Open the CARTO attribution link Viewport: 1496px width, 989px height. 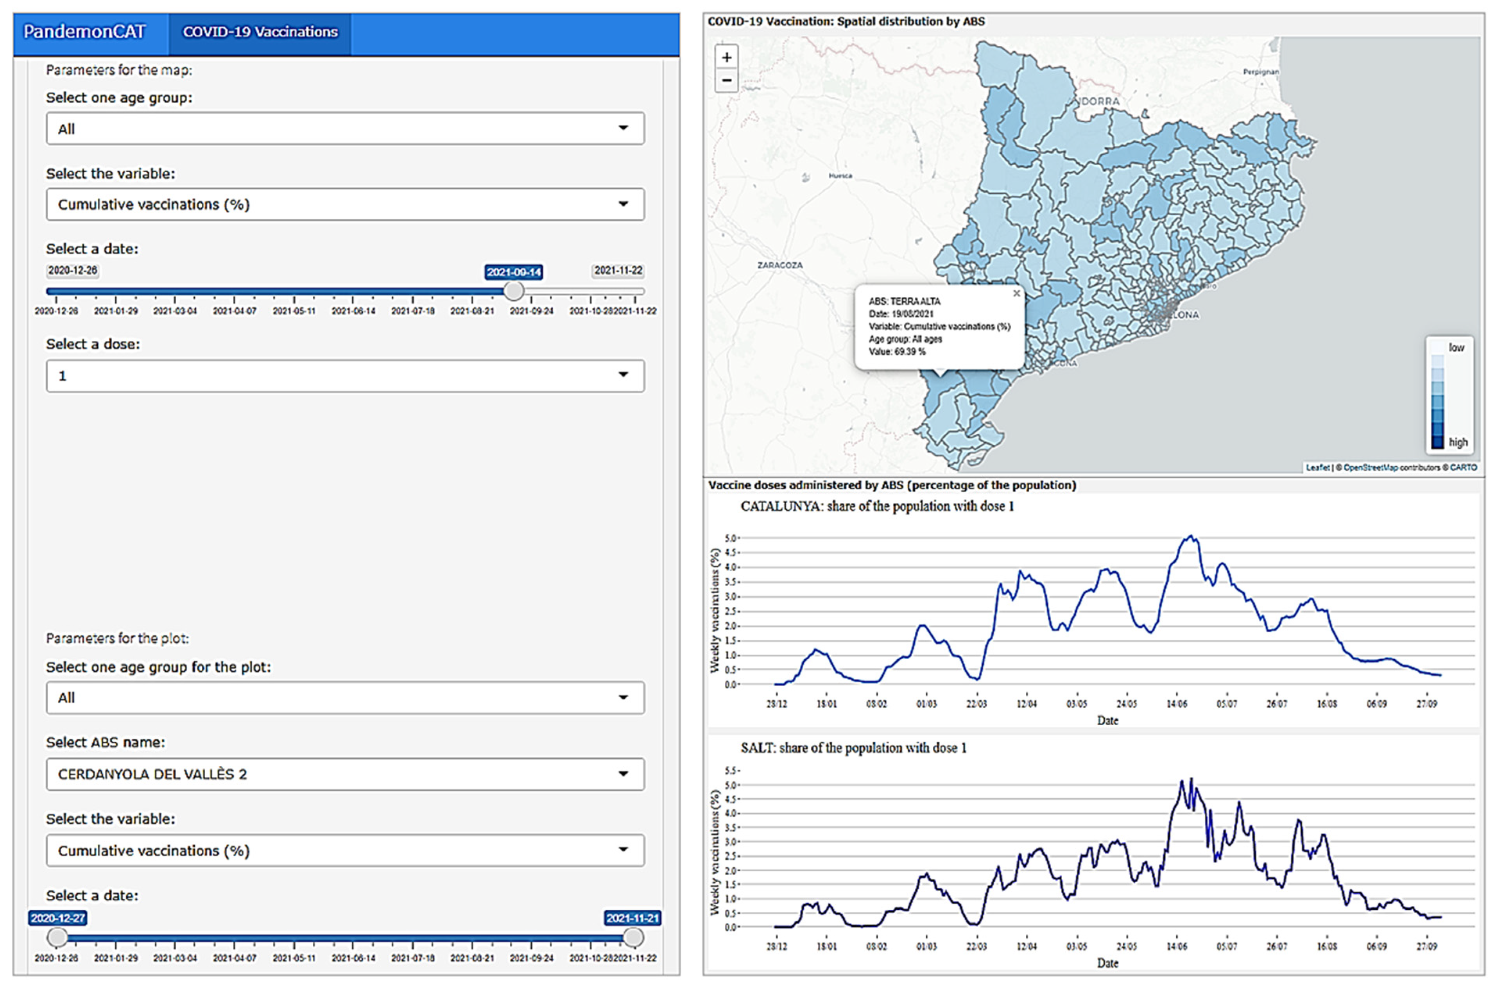(1463, 467)
